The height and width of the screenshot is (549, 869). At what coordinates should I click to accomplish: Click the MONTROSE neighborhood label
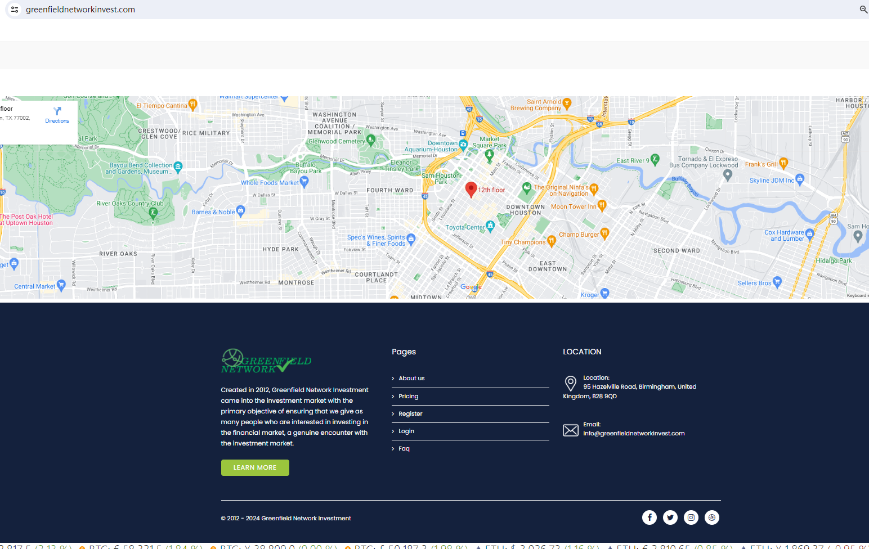[296, 283]
